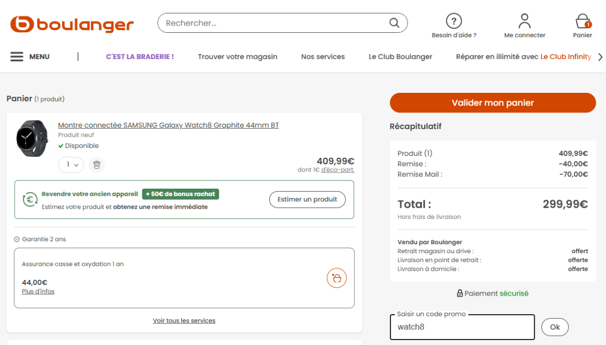Click Livraison à domicile line
Image resolution: width=606 pixels, height=345 pixels.
pos(493,269)
